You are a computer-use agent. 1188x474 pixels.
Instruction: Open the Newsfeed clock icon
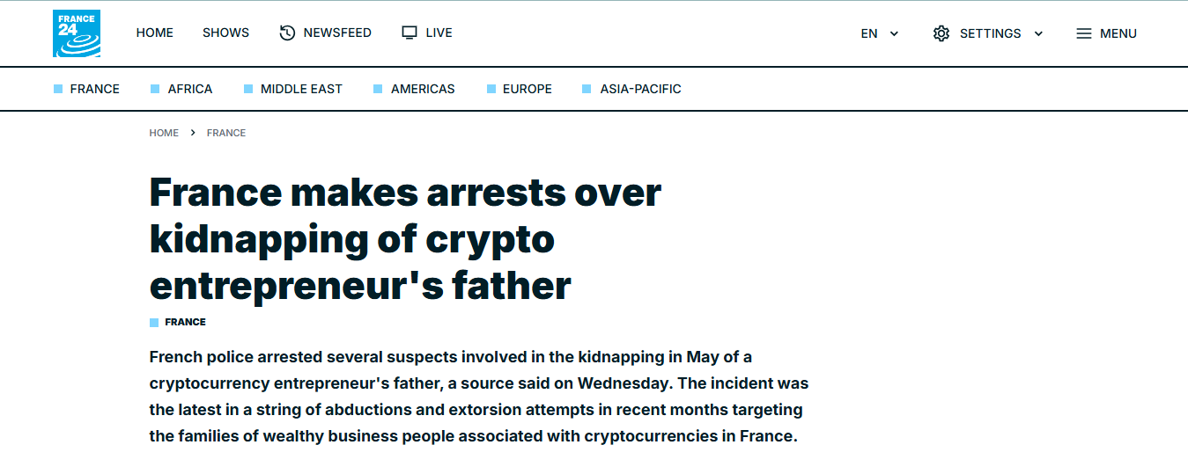click(x=287, y=33)
